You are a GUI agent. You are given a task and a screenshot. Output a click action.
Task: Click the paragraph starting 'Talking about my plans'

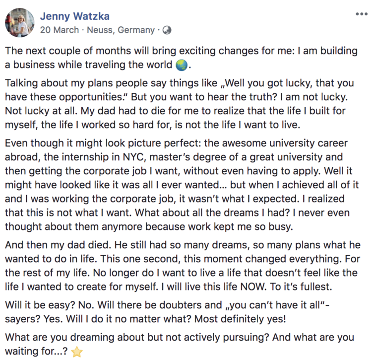click(180, 104)
